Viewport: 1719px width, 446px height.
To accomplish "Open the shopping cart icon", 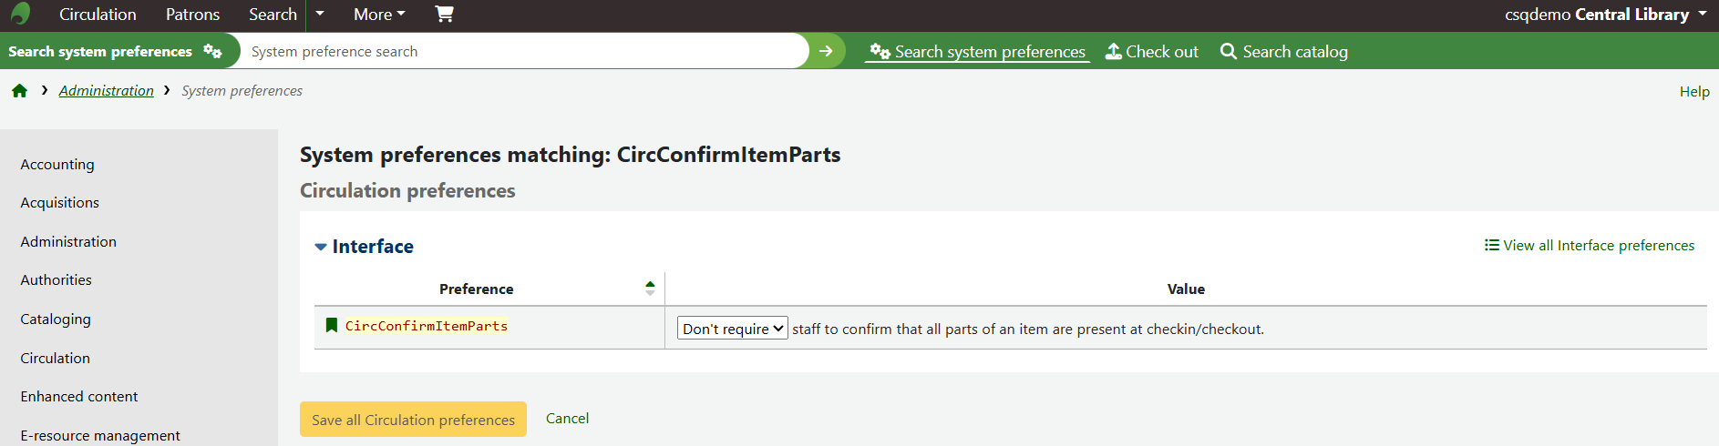I will click(444, 14).
